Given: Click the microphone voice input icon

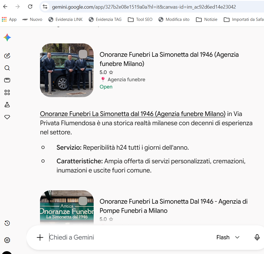Looking at the screenshot, I should tap(257, 238).
